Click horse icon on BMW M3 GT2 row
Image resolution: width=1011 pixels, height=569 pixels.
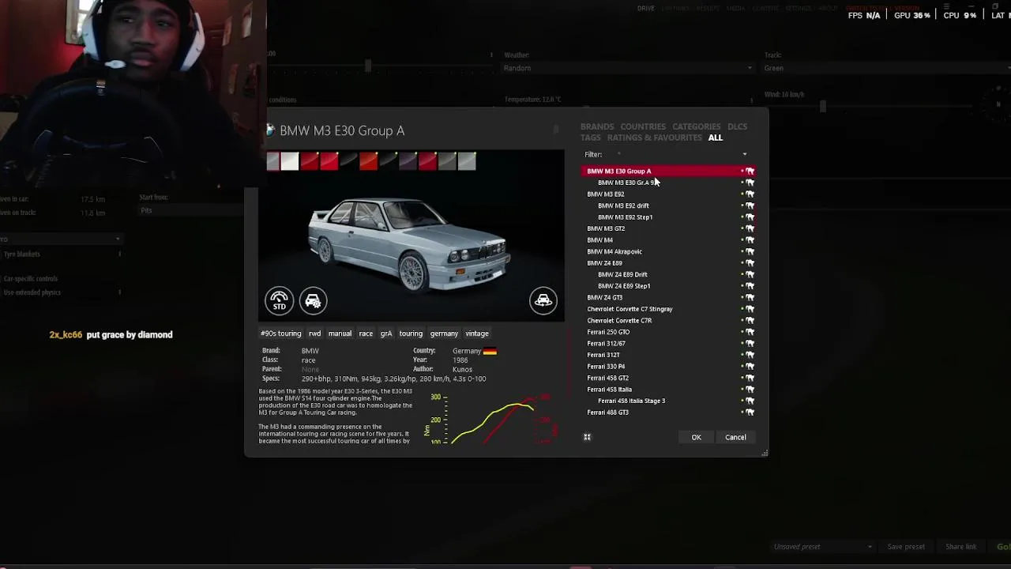pos(750,228)
